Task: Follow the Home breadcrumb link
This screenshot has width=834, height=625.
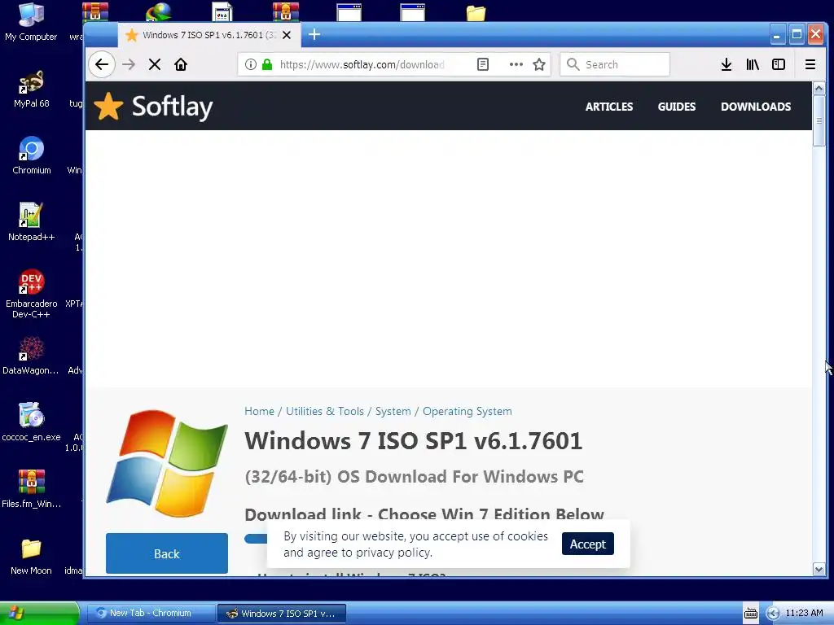Action: pyautogui.click(x=259, y=411)
